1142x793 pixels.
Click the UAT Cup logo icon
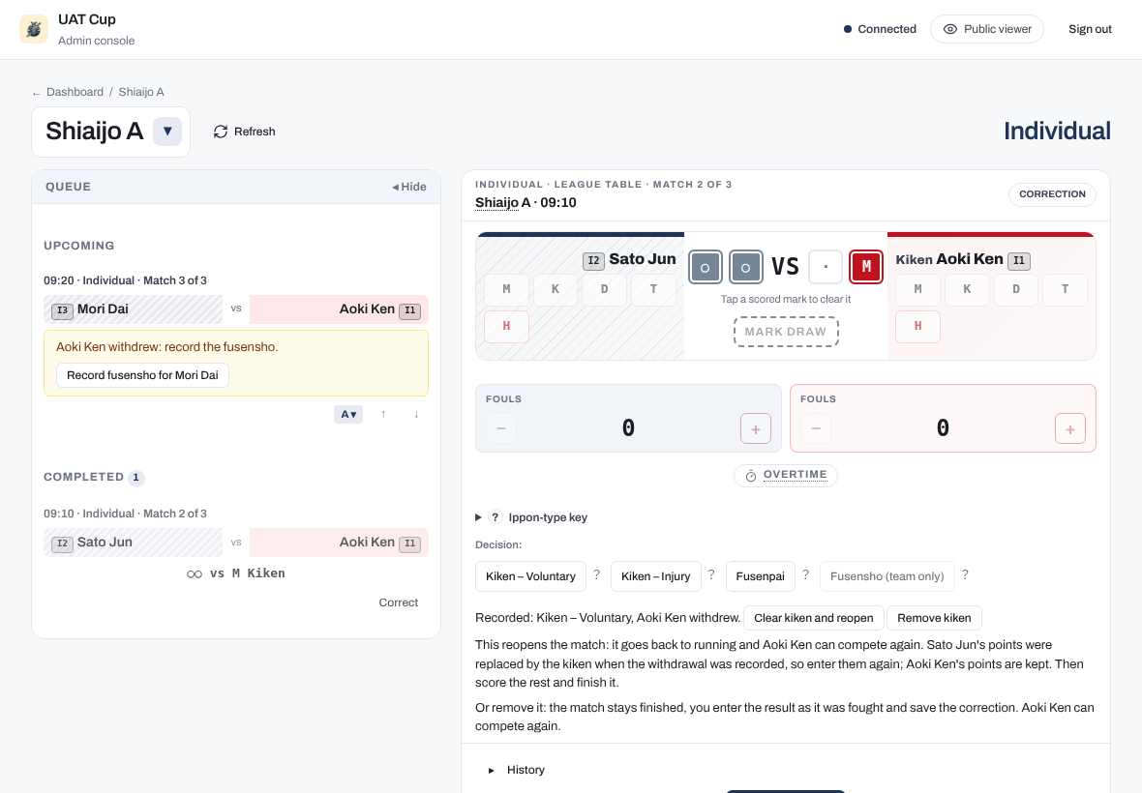pyautogui.click(x=34, y=29)
